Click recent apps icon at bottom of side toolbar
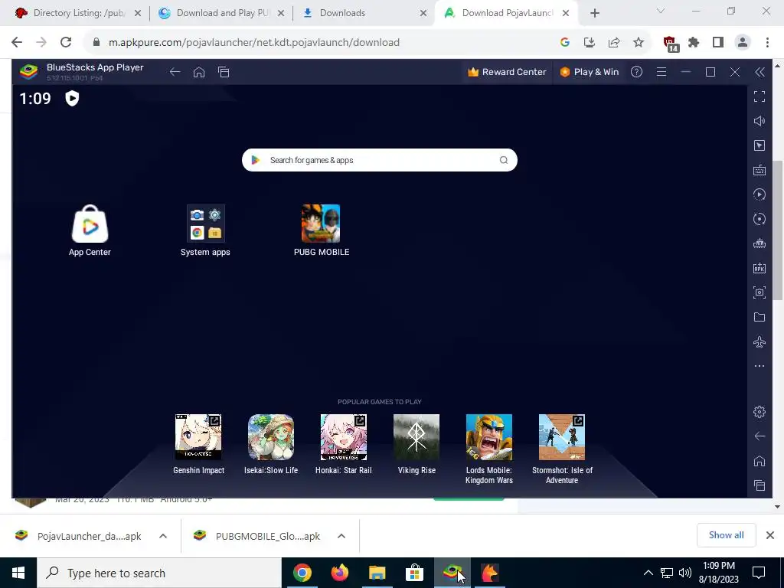 (x=759, y=485)
